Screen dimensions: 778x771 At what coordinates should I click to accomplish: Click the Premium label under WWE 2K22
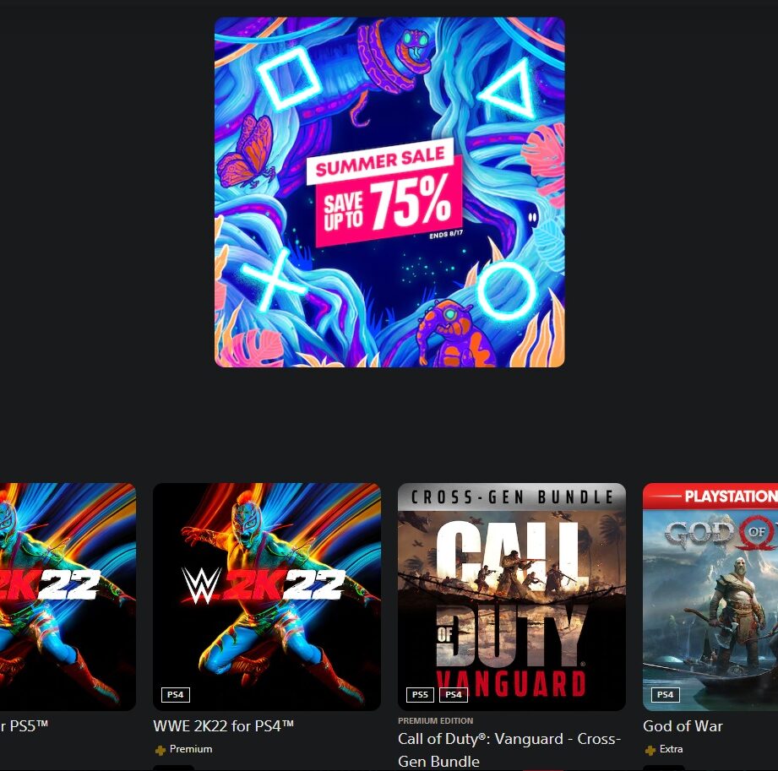coord(191,749)
